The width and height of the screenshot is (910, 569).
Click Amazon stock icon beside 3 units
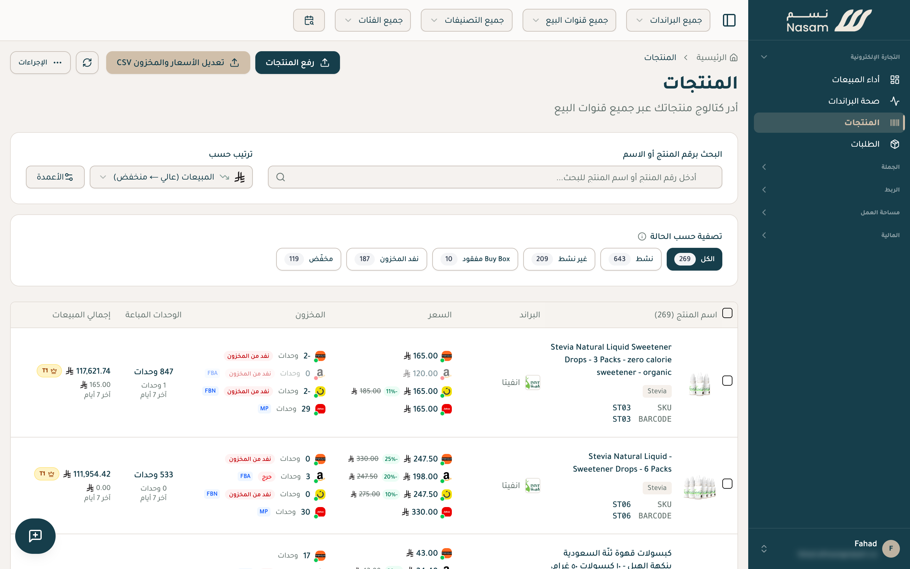(x=320, y=476)
